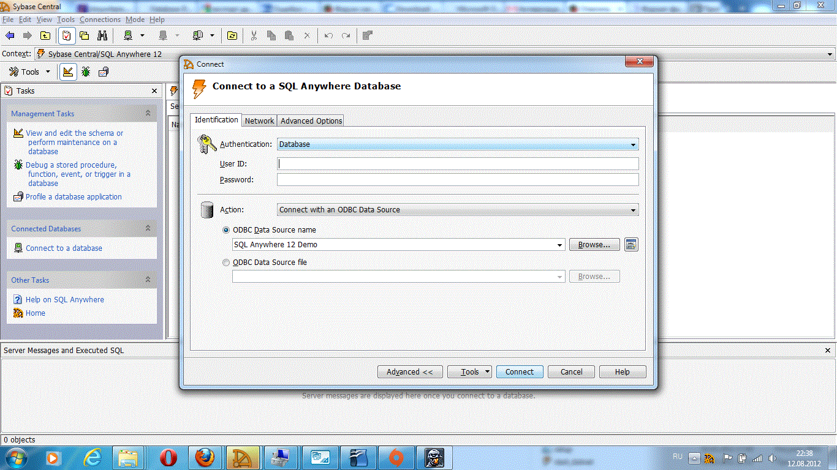The image size is (837, 470).
Task: Switch to Design mode icon
Action: pyautogui.click(x=68, y=72)
